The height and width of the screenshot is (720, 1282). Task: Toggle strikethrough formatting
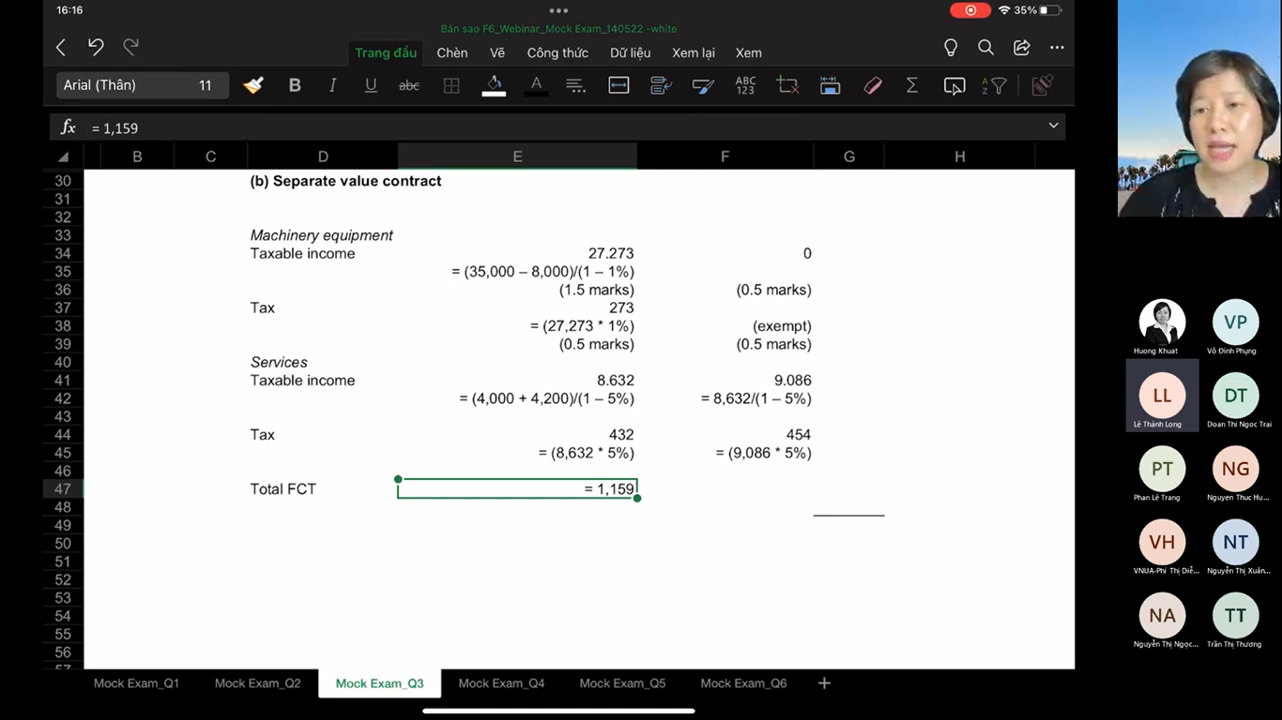(409, 85)
